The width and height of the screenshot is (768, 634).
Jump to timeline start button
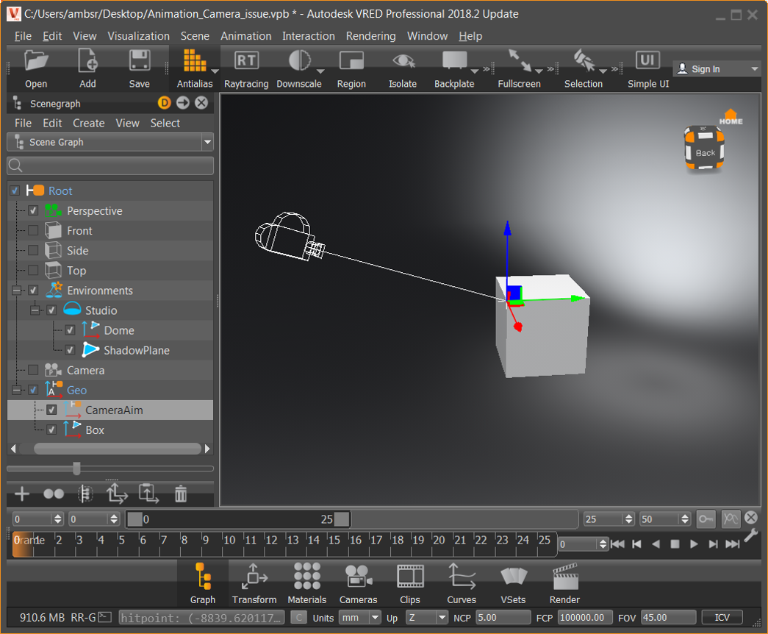coord(617,544)
